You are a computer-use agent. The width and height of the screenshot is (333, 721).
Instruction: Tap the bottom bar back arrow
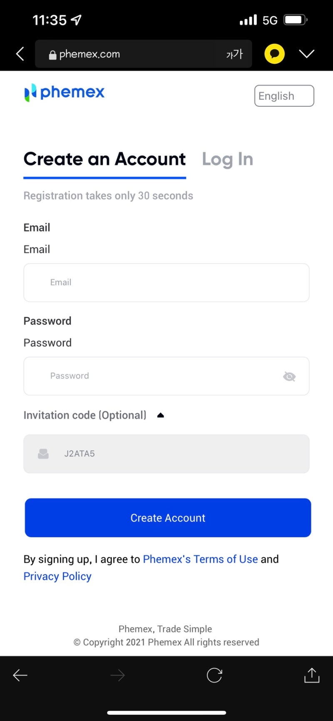point(20,675)
